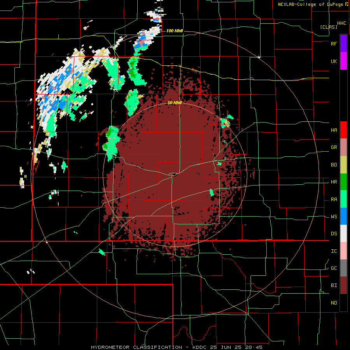Click the 'WS' legend label

[x=334, y=217]
